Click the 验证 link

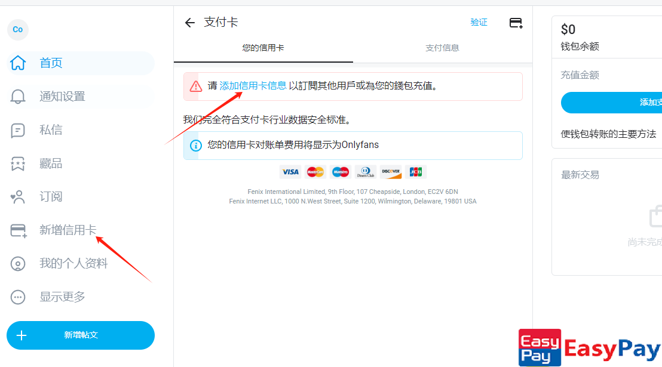479,23
